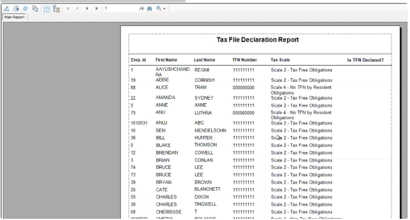The width and height of the screenshot is (410, 220).
Task: Select the Main Report tab
Action: click(14, 17)
